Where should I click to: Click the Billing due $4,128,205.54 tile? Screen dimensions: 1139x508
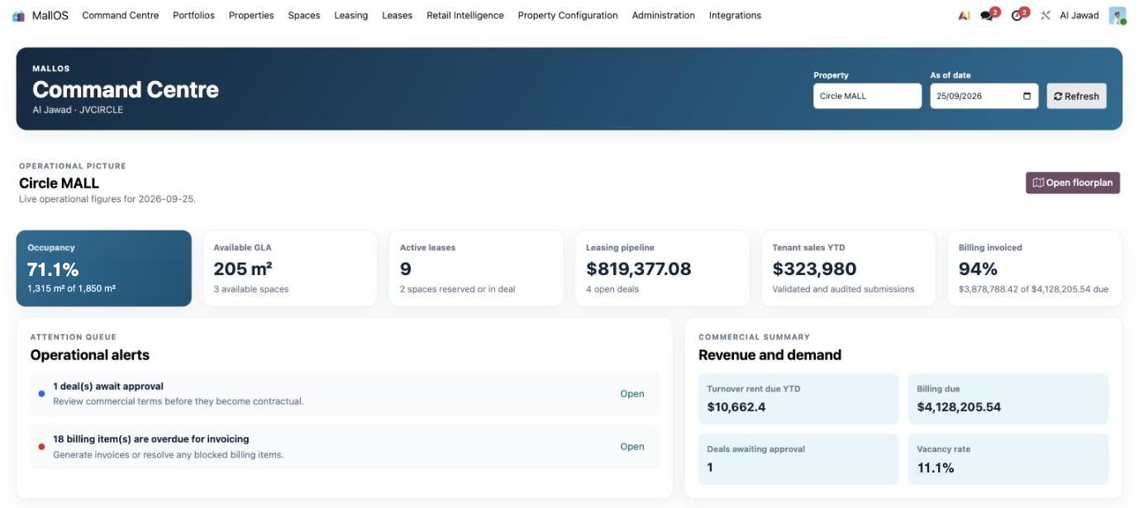click(x=1008, y=399)
